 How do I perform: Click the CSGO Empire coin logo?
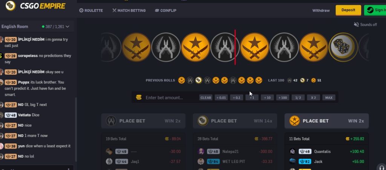10,6
